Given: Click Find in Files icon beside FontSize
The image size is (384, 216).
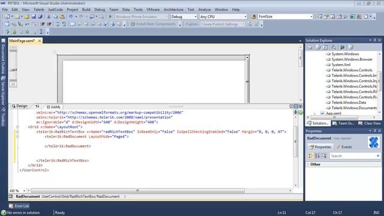Looking at the screenshot, I should (253, 17).
